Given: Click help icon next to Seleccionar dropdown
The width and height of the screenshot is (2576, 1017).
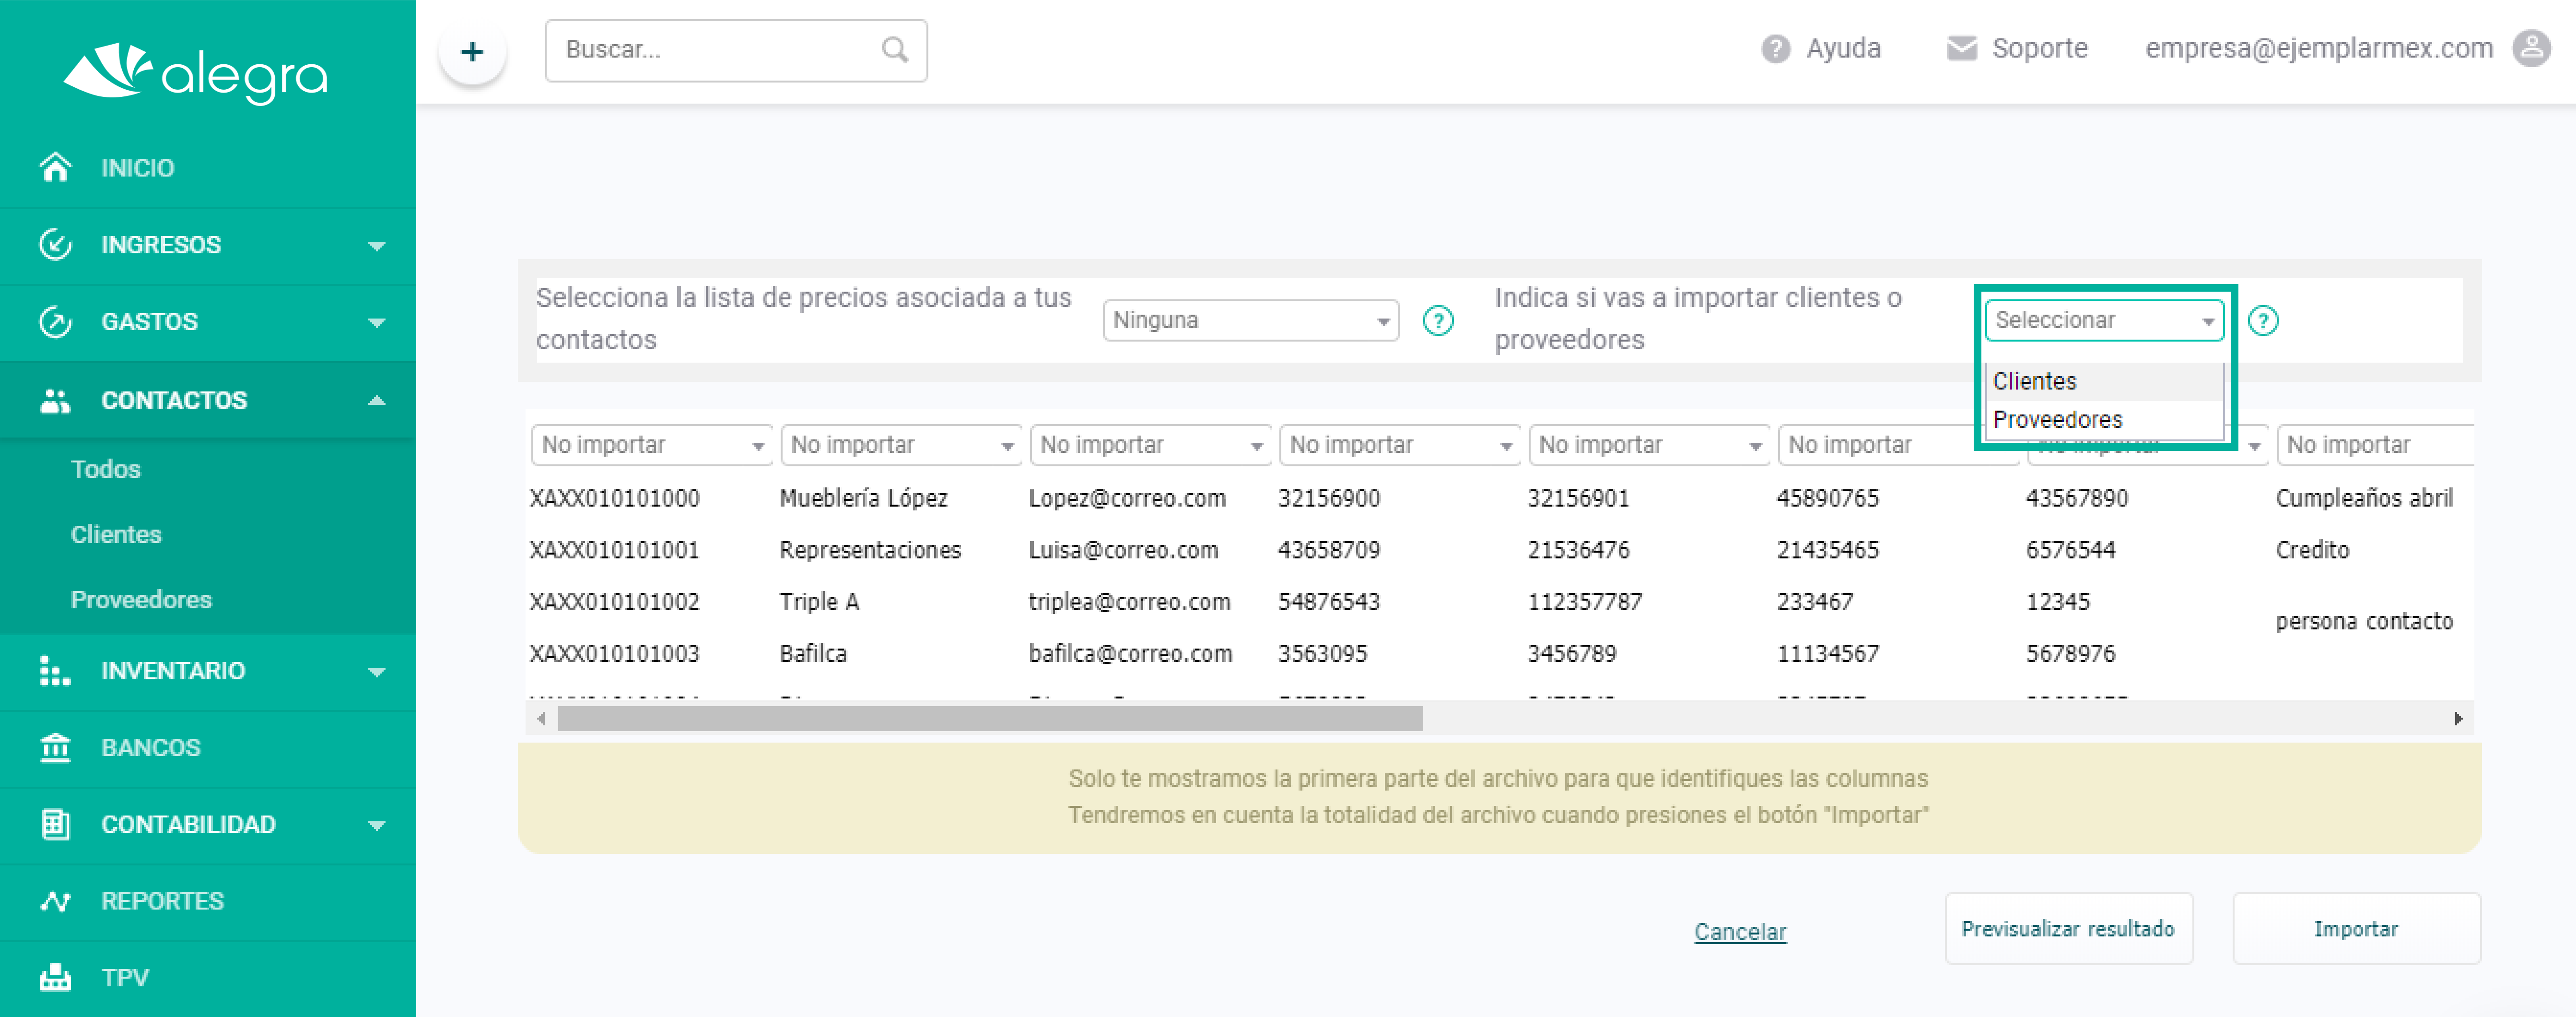Looking at the screenshot, I should pos(2263,321).
